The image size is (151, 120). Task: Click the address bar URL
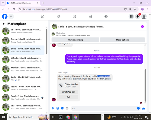[45, 9]
